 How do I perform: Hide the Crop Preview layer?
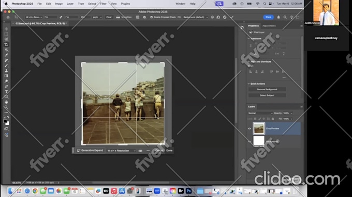pos(250,128)
